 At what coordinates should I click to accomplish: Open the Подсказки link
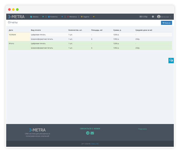(142, 129)
